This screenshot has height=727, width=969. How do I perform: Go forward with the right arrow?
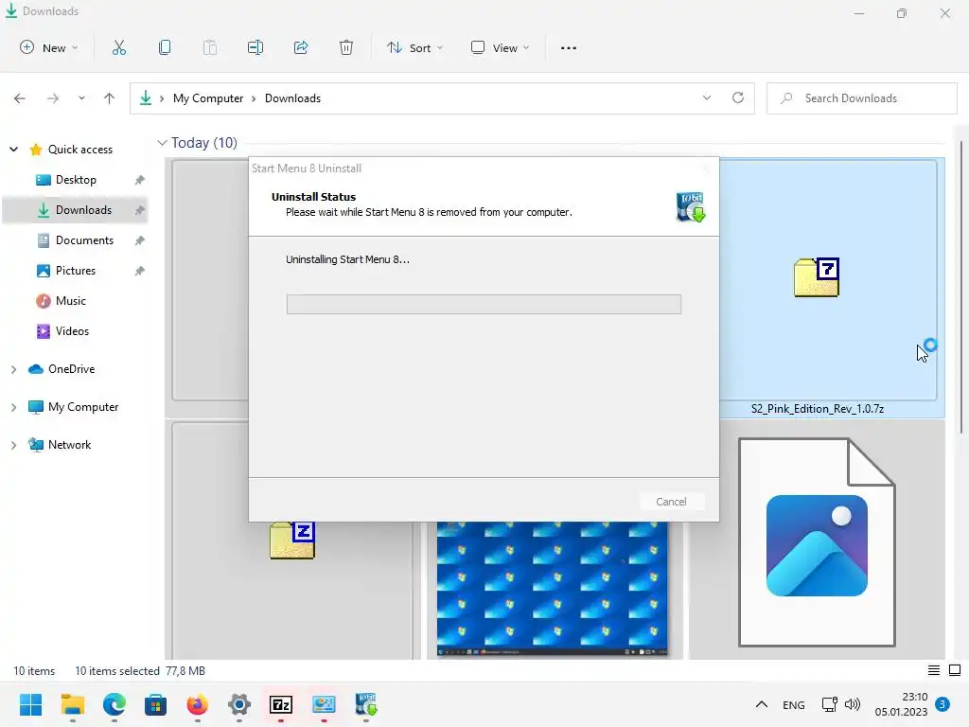coord(53,98)
